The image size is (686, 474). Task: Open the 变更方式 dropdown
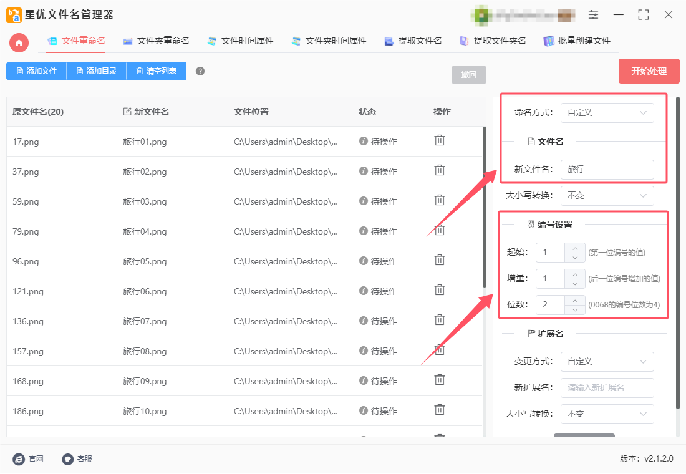(607, 362)
